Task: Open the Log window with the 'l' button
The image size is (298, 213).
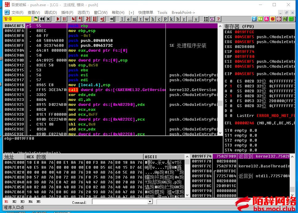Action: point(122,19)
